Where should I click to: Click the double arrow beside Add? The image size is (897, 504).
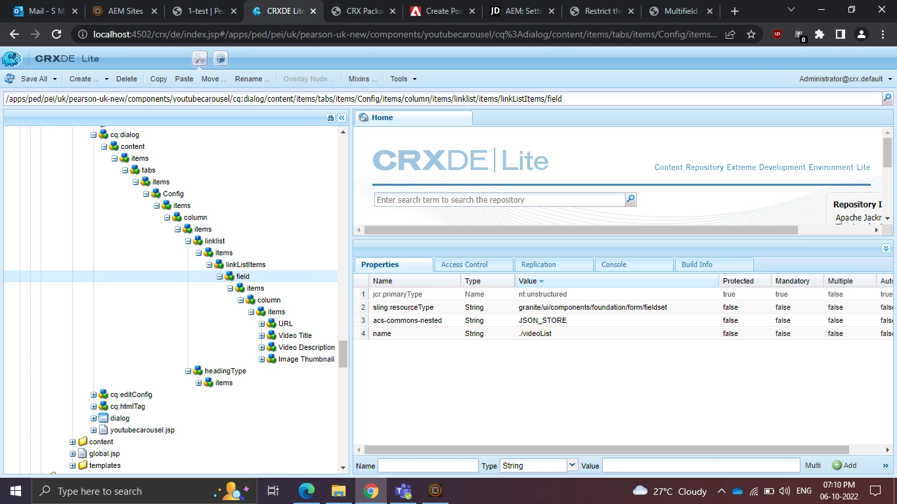886,465
